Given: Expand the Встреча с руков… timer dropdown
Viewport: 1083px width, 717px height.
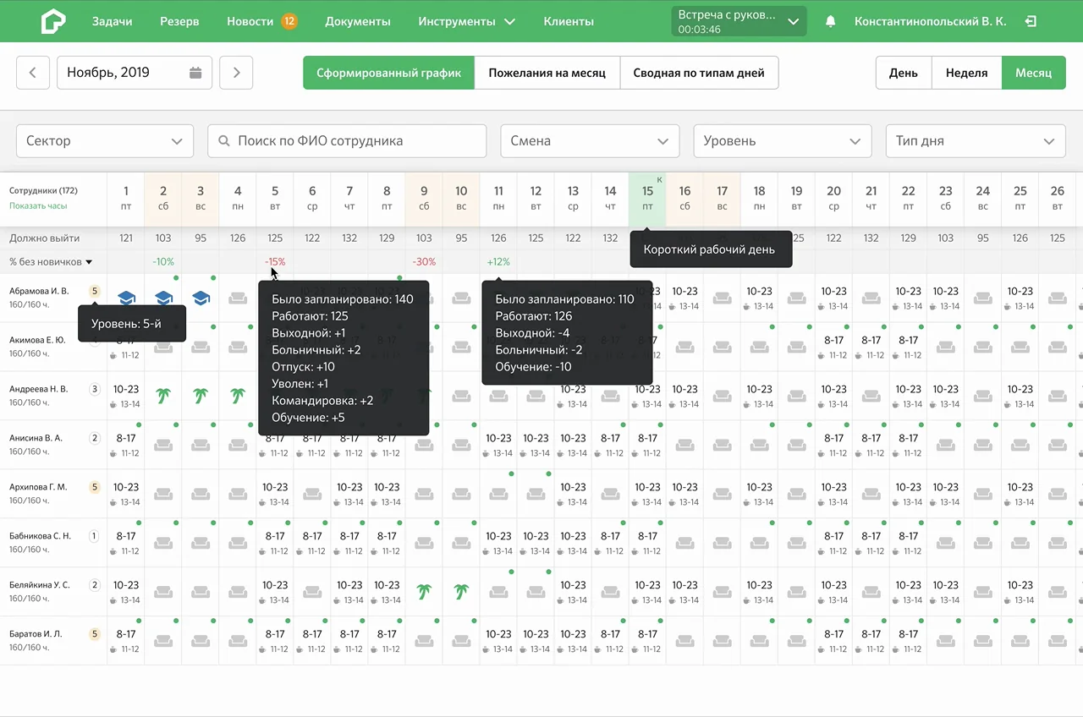Looking at the screenshot, I should [x=739, y=22].
